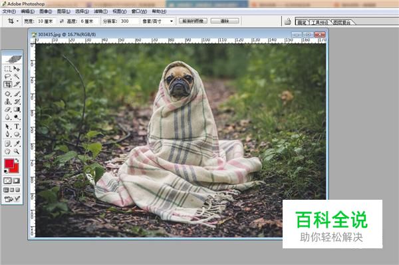The height and width of the screenshot is (265, 399).
Task: Open the 图层 (Layer) menu
Action: coord(63,11)
